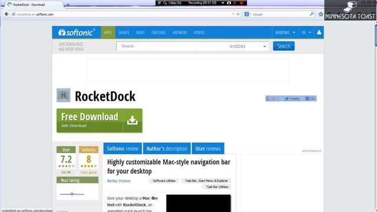Image resolution: width=377 pixels, height=212 pixels.
Task: Click the Softonic logo
Action: pyautogui.click(x=77, y=32)
